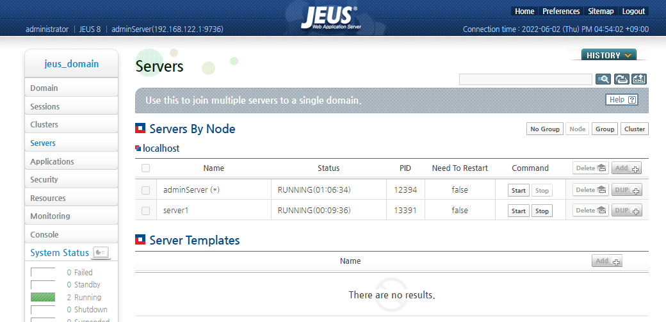Click DUP for adminServer row
This screenshot has width=666, height=322.
(x=626, y=190)
